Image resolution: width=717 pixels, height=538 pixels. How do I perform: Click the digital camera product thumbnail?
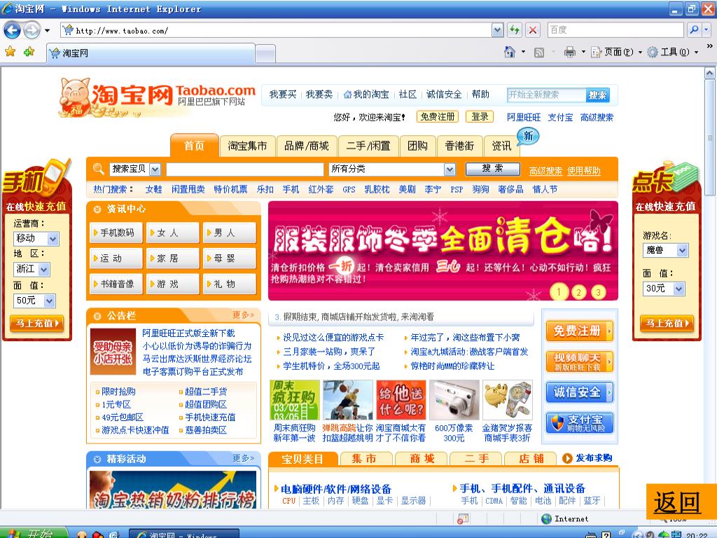pos(454,400)
